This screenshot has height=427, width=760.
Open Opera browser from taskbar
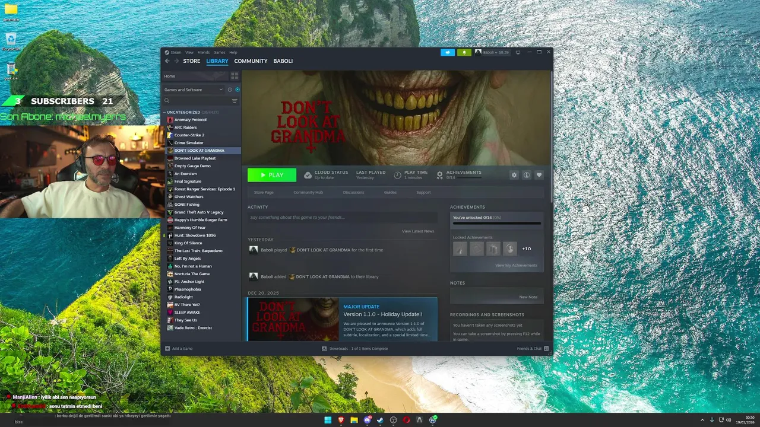[407, 420]
